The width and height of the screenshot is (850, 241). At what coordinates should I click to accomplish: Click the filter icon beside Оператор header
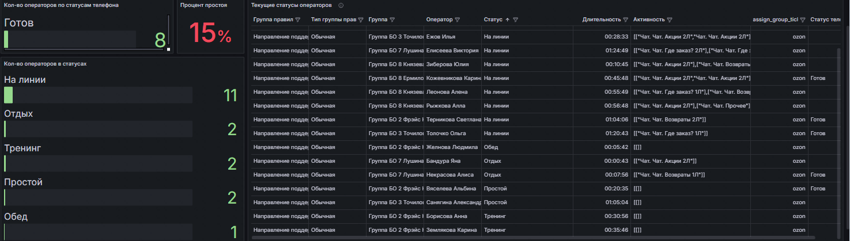(458, 20)
